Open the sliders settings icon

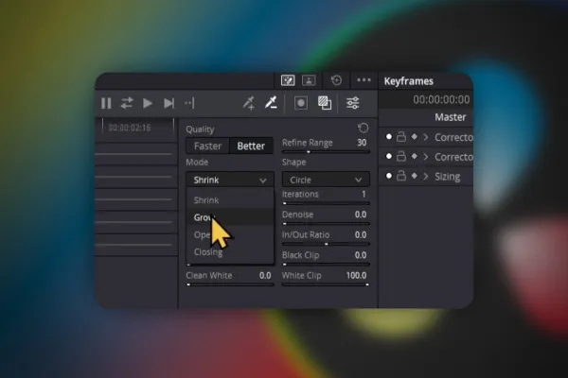coord(352,103)
